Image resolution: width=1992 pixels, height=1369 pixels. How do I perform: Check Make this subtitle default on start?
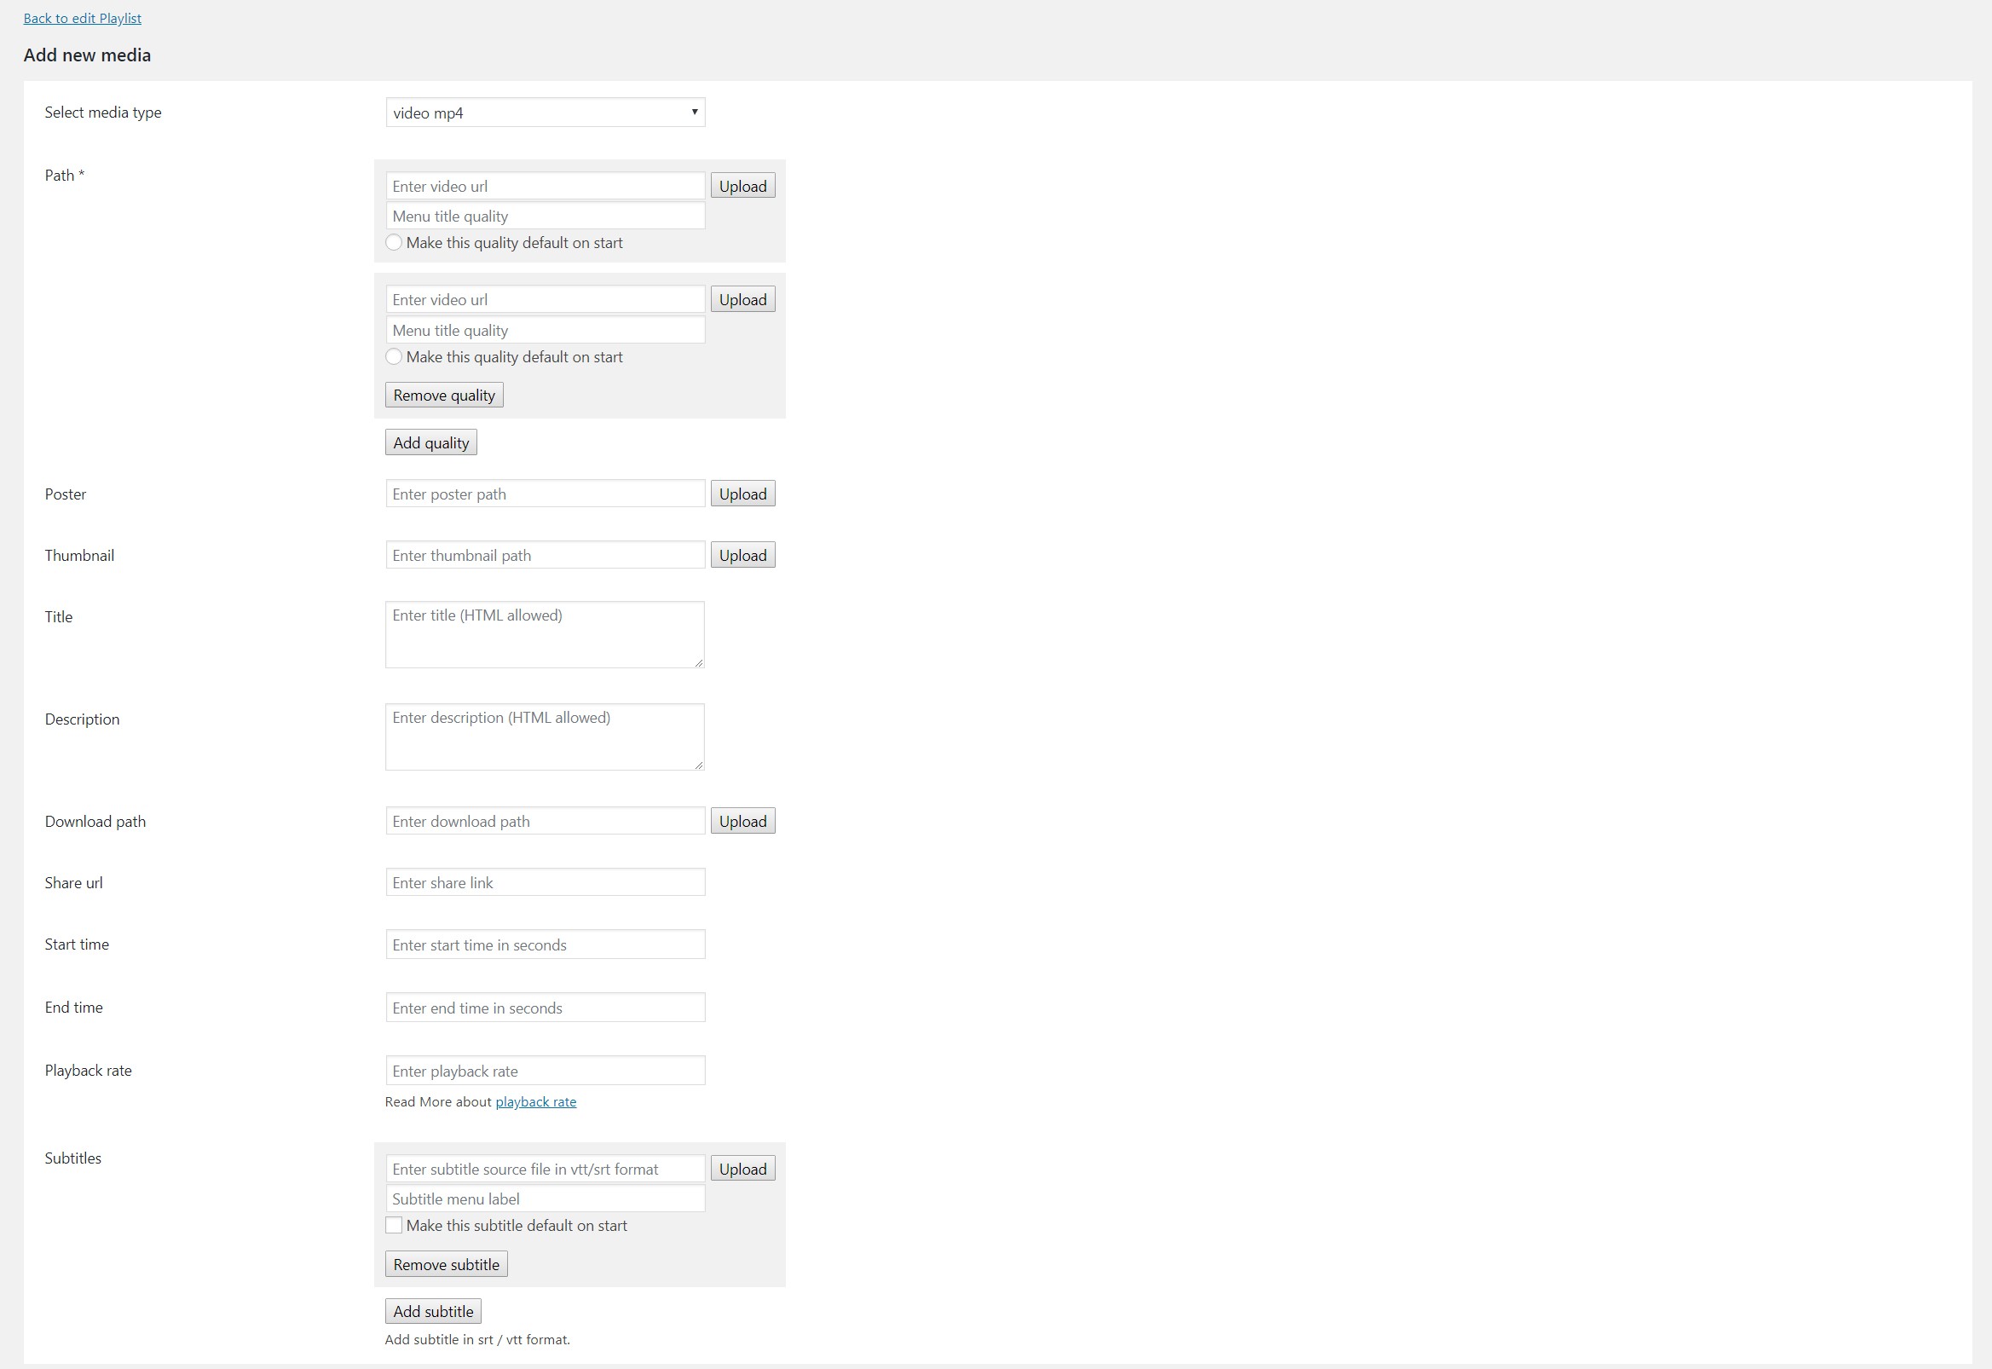394,1226
